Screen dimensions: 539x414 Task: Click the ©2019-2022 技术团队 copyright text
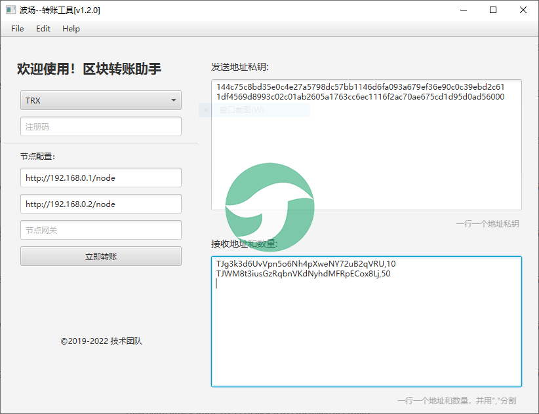[102, 341]
